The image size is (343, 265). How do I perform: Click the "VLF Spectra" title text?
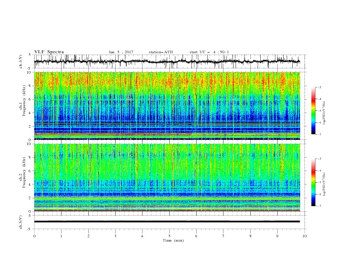pos(49,52)
